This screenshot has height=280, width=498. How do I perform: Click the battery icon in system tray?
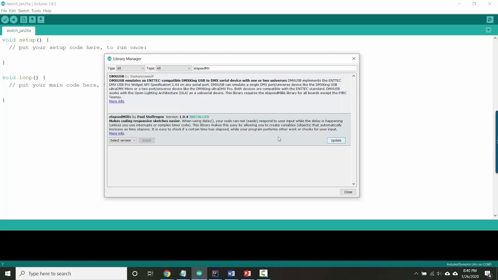(x=424, y=274)
